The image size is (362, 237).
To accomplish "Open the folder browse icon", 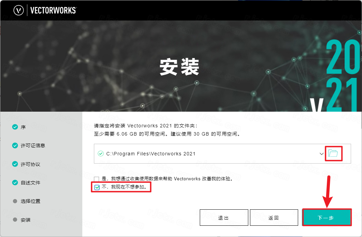I will point(333,153).
